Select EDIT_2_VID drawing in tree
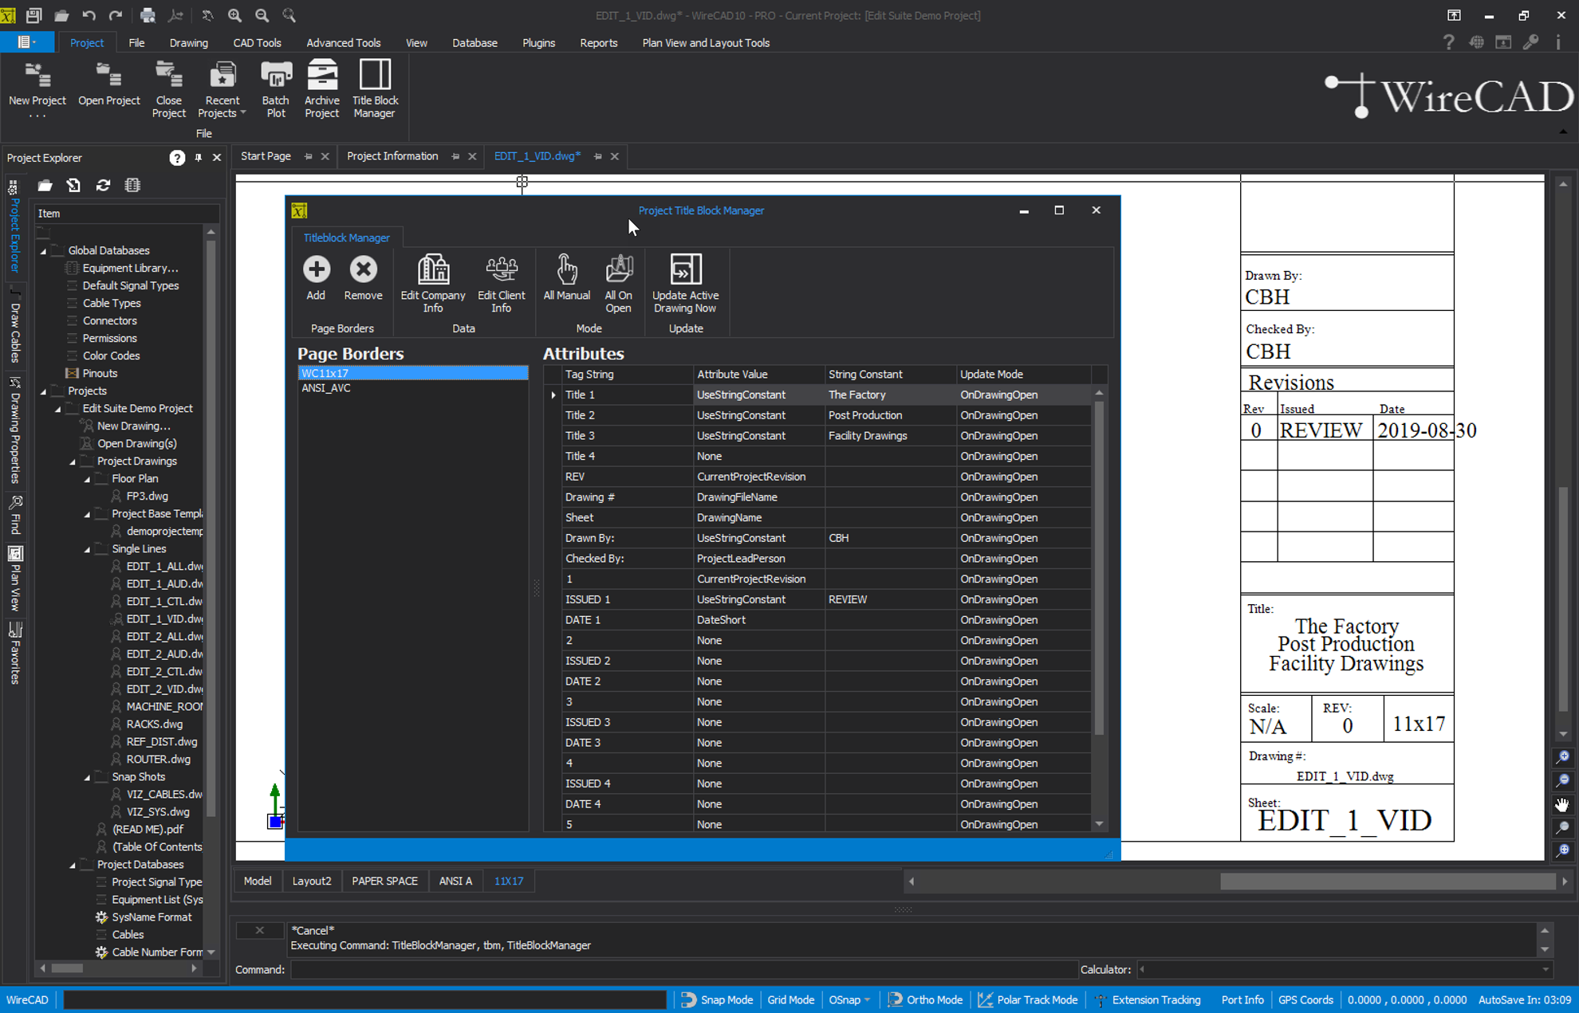1579x1013 pixels. [x=164, y=689]
